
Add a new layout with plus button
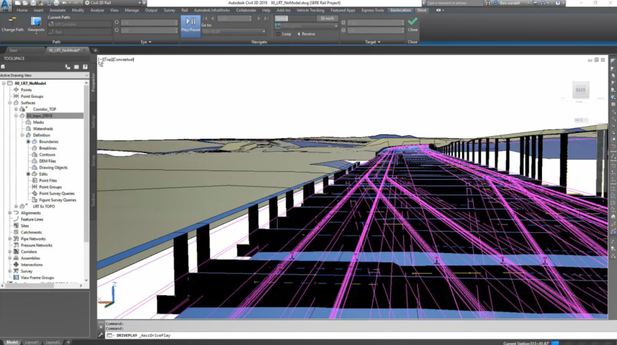(68, 342)
